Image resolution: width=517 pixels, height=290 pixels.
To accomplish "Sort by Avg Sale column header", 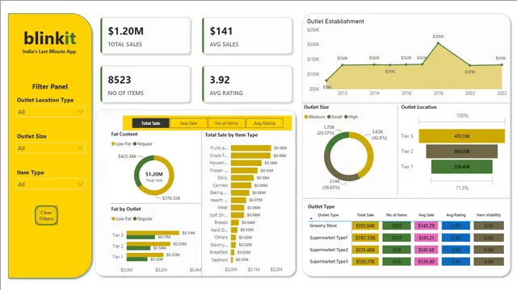I will (x=426, y=215).
